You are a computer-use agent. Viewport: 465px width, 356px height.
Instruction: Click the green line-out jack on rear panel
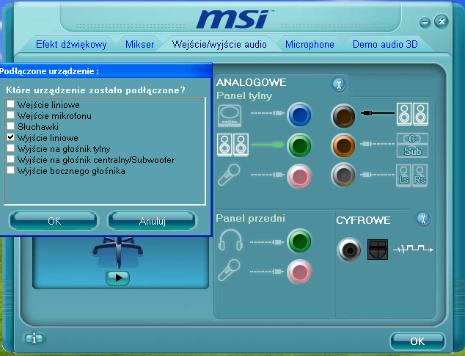pos(299,145)
